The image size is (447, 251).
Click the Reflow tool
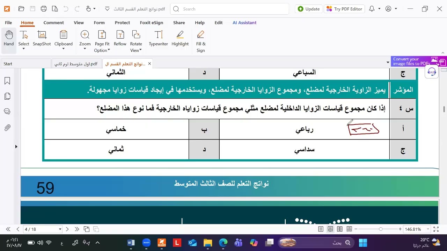pyautogui.click(x=120, y=38)
